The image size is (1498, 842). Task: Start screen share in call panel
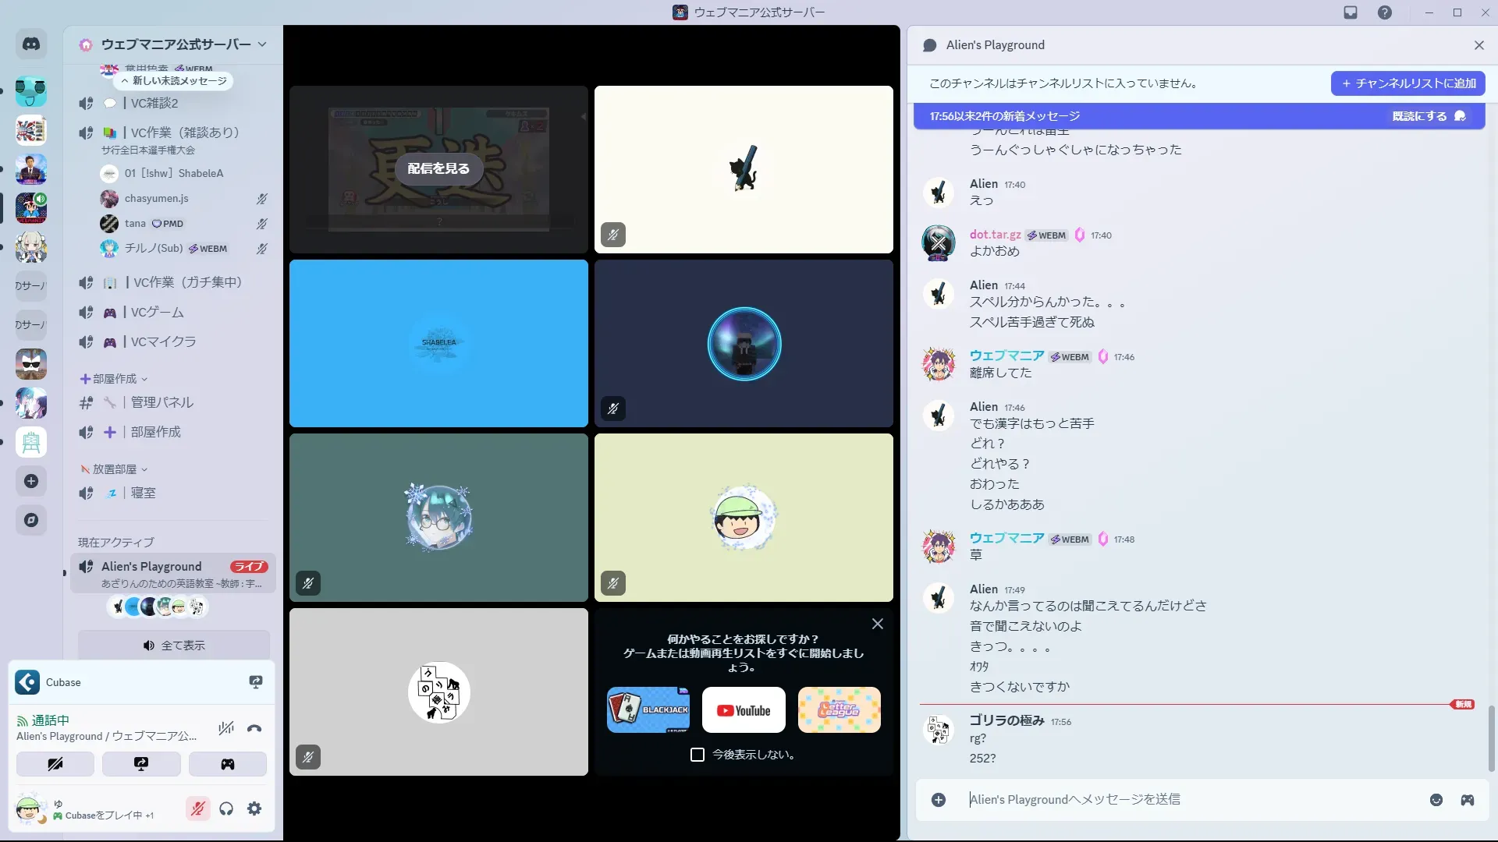(141, 764)
